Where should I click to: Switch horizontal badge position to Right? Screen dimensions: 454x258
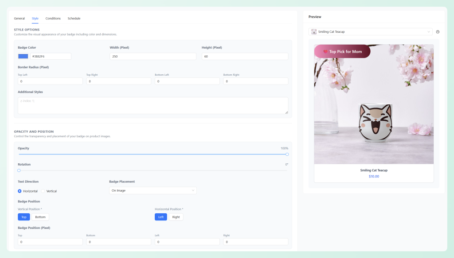[176, 217]
